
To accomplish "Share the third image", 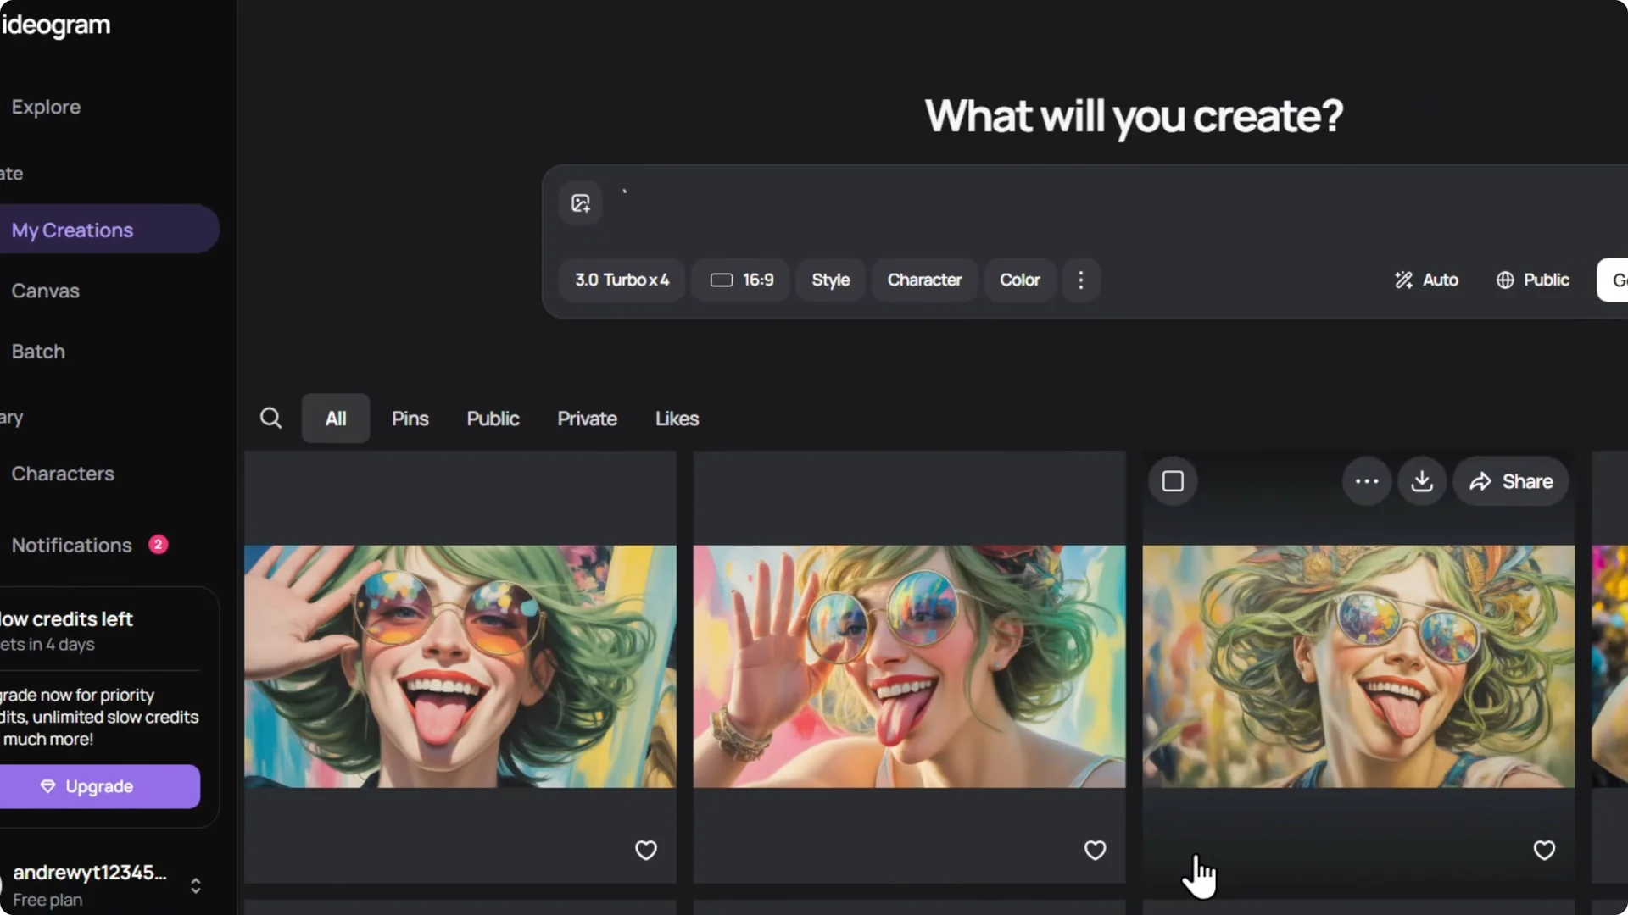I will click(1512, 481).
